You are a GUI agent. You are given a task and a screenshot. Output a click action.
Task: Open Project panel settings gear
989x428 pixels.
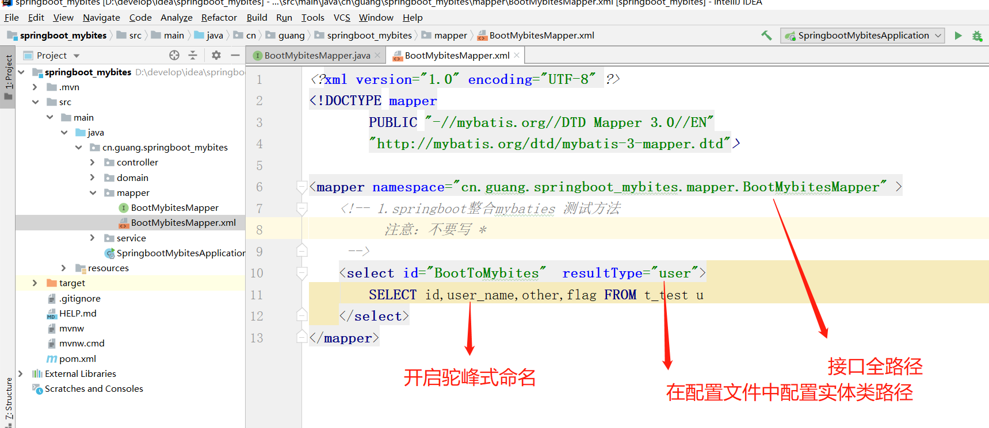(216, 55)
